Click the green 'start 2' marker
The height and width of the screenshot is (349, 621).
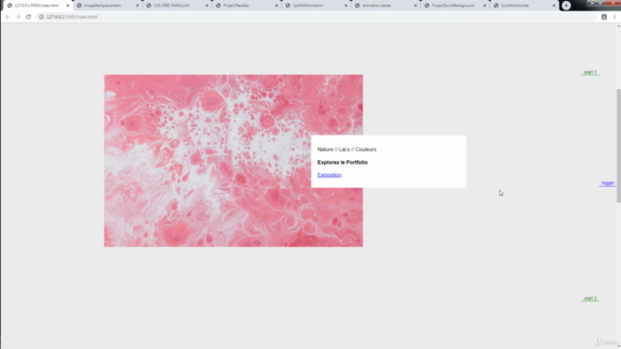click(590, 299)
